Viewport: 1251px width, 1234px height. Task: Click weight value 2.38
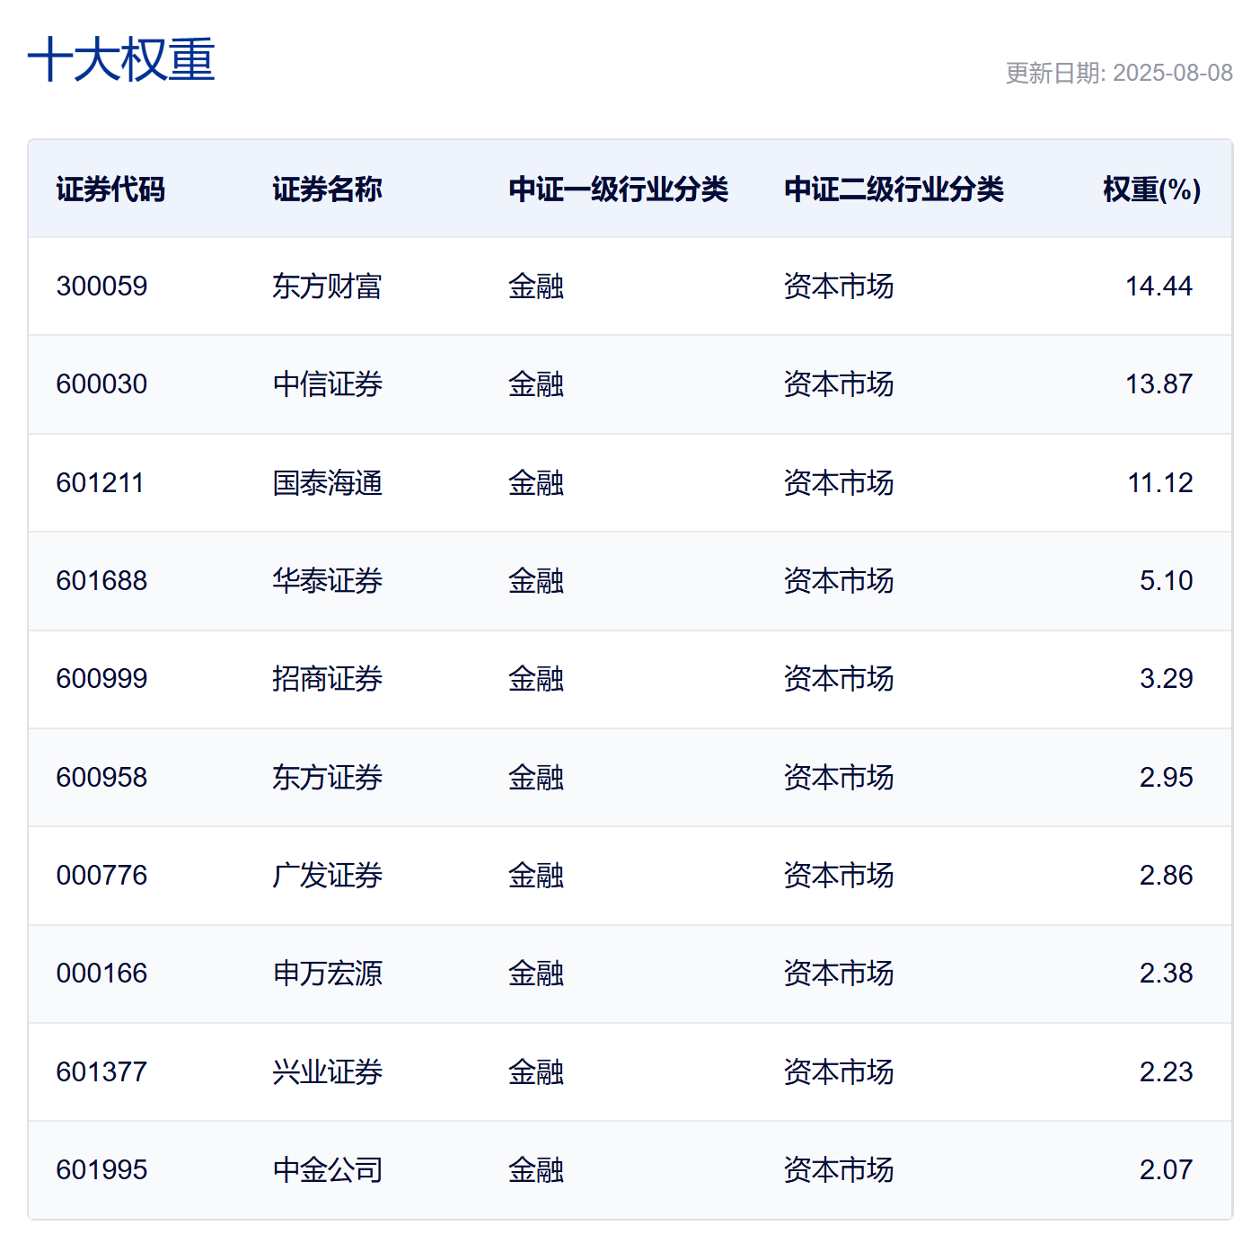coord(1166,974)
